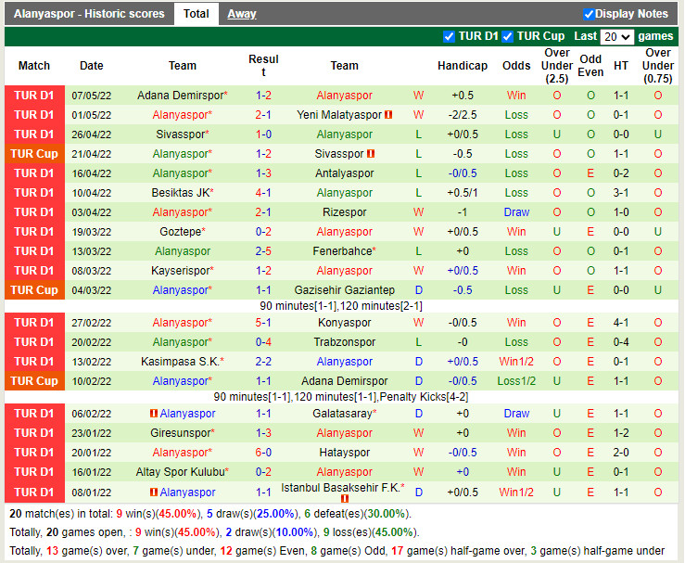
Task: Click the red card icon beside Sivasspor on 21/04/22
Action: pyautogui.click(x=371, y=154)
